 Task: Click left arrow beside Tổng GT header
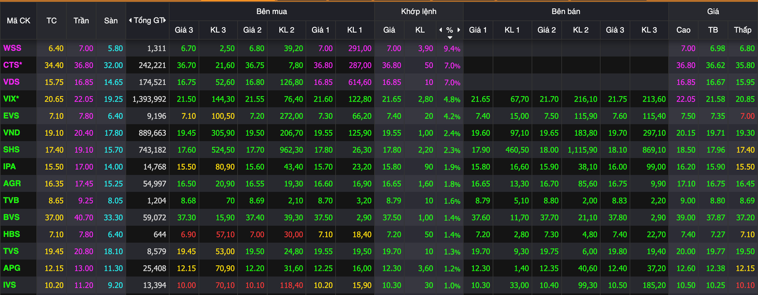pos(130,21)
